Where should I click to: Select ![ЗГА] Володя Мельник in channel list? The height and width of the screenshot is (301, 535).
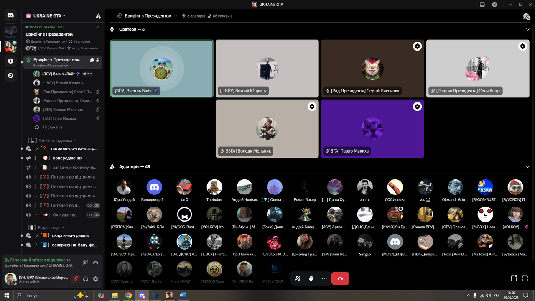67,110
